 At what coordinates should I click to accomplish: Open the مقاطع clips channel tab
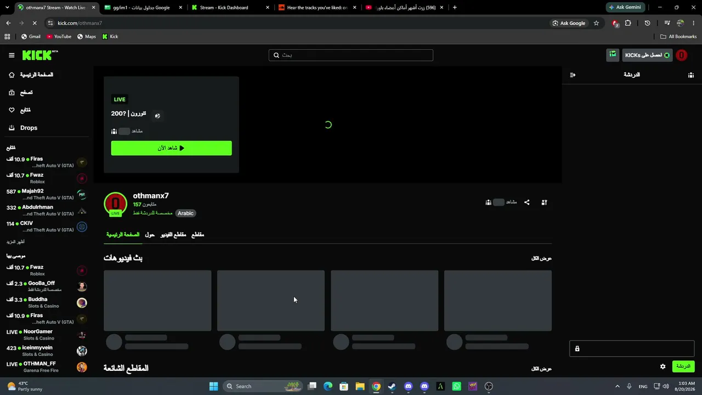point(197,235)
